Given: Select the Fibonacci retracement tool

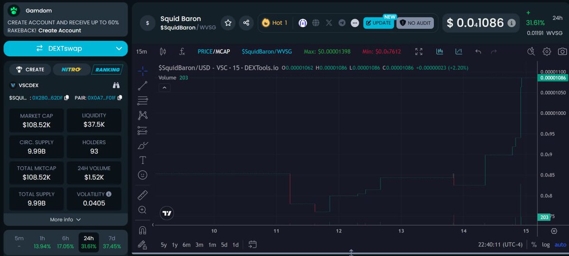Looking at the screenshot, I should point(142,100).
